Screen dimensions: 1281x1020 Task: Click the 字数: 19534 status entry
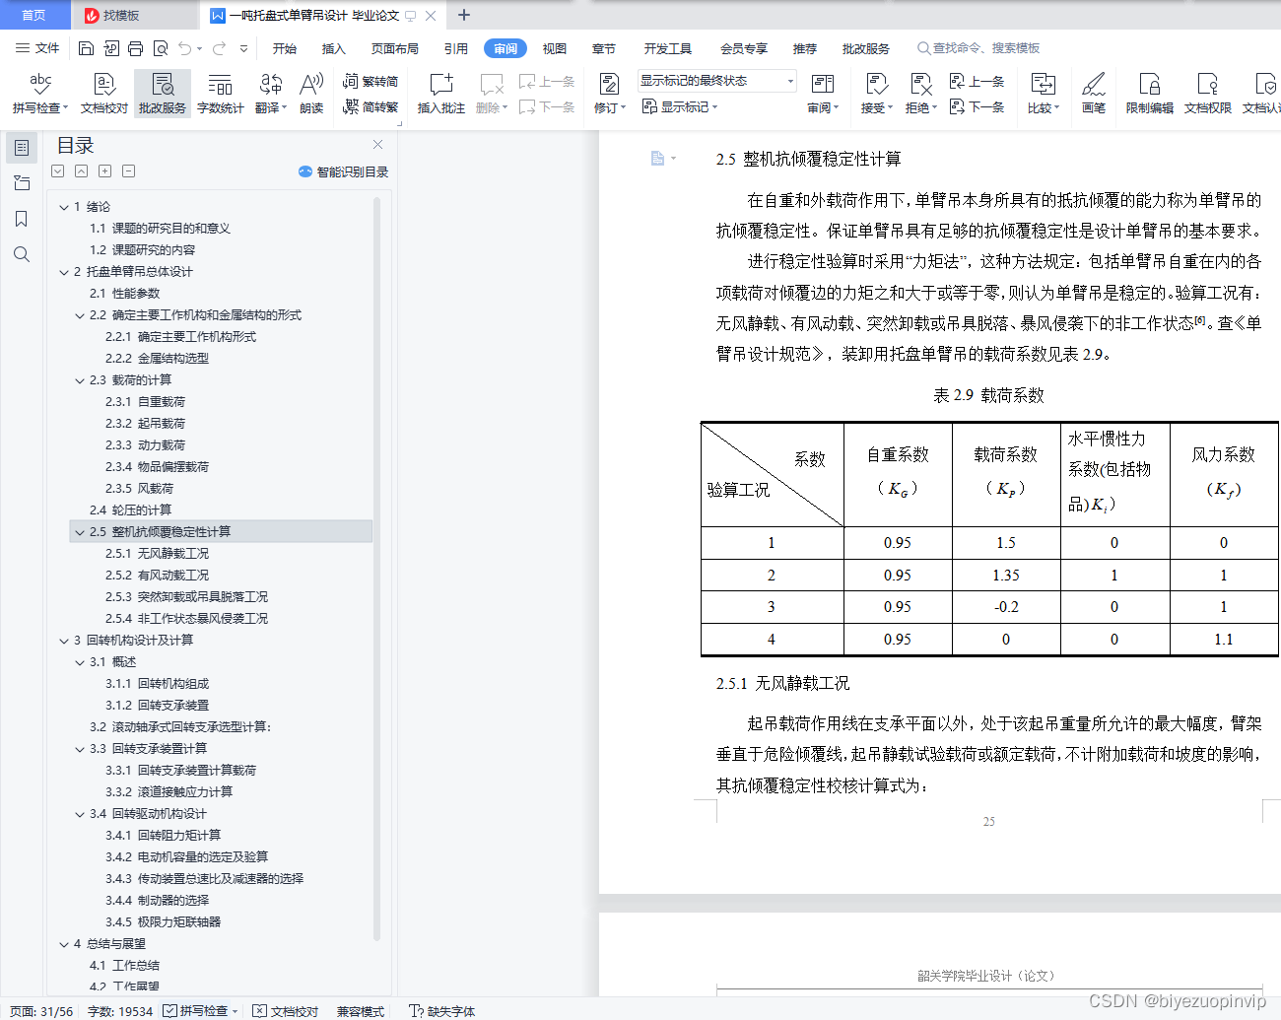pyautogui.click(x=120, y=1011)
